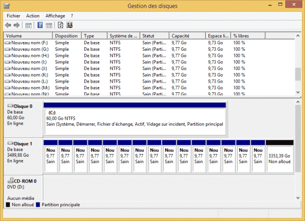Image resolution: width=305 pixels, height=221 pixels.
Task: Open the Fichier menu
Action: pyautogui.click(x=13, y=16)
